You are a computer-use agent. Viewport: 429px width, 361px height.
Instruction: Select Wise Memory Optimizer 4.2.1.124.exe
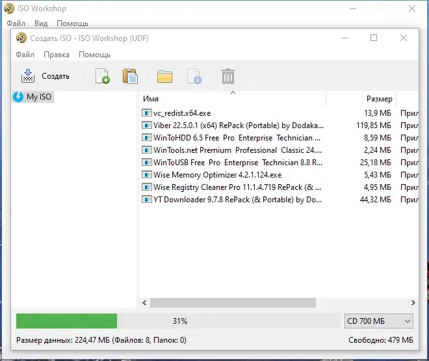(217, 174)
